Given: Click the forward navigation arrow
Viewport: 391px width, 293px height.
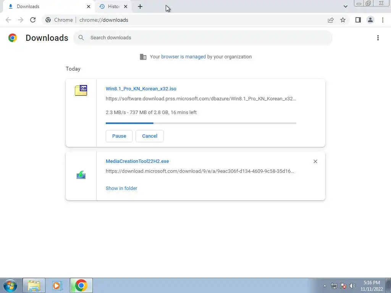Looking at the screenshot, I should [x=21, y=20].
